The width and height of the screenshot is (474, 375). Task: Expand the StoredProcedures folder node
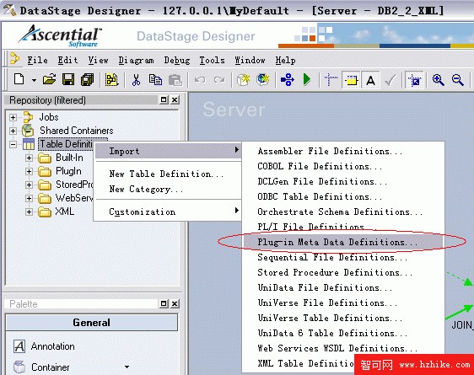[x=29, y=185]
